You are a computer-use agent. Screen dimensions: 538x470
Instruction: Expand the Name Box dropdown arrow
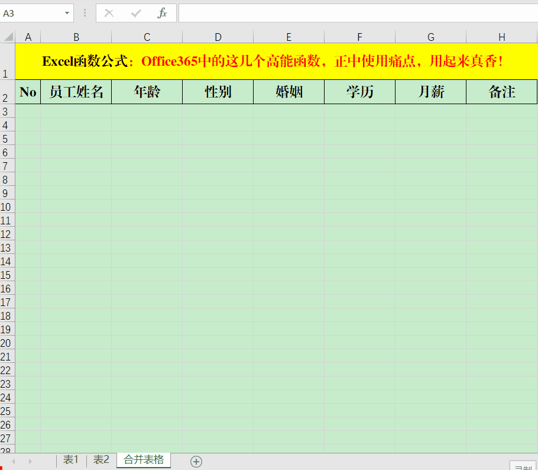67,14
